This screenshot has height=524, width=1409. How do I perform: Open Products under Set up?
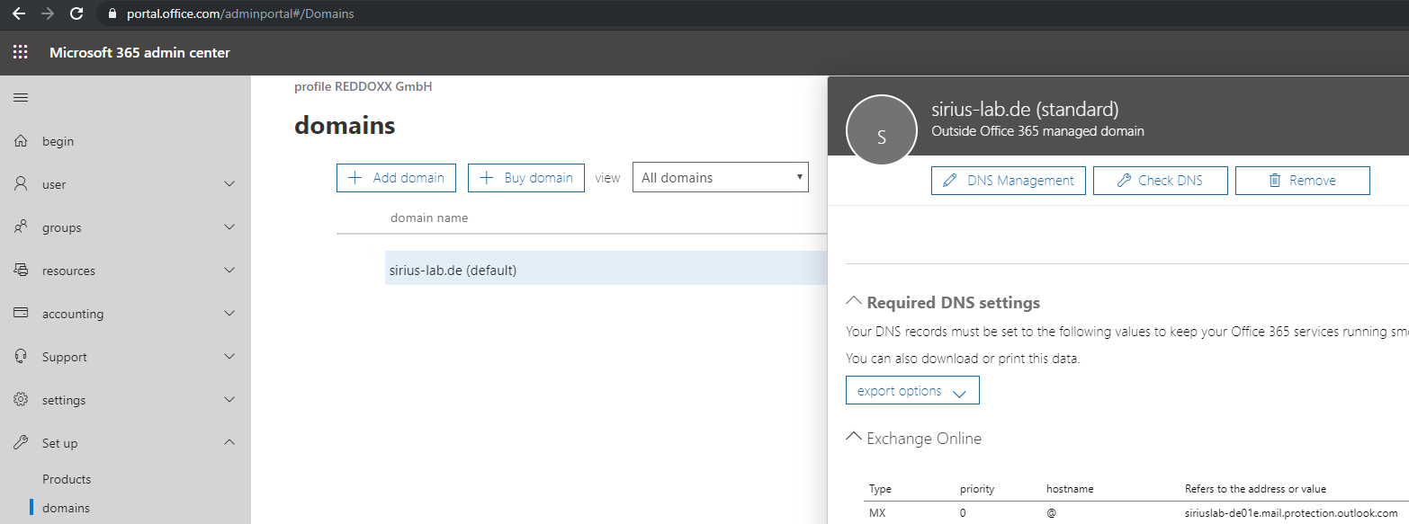coord(67,478)
